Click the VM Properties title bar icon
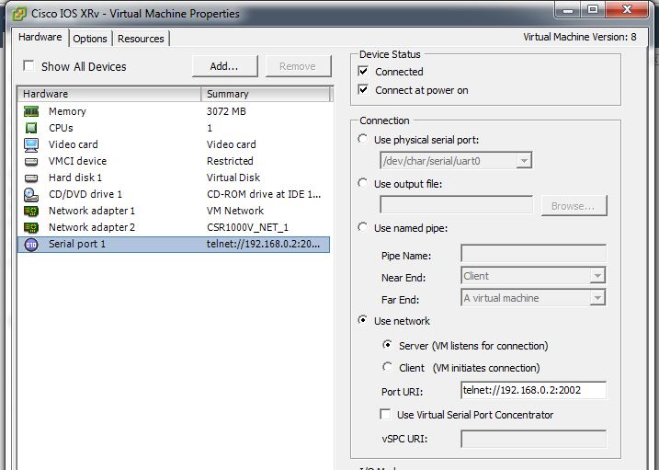The height and width of the screenshot is (470, 659). 19,14
